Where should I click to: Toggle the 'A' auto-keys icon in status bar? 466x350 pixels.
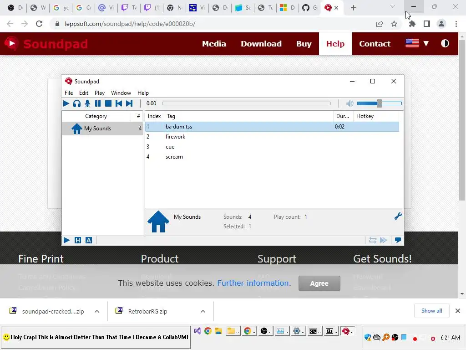pos(89,240)
